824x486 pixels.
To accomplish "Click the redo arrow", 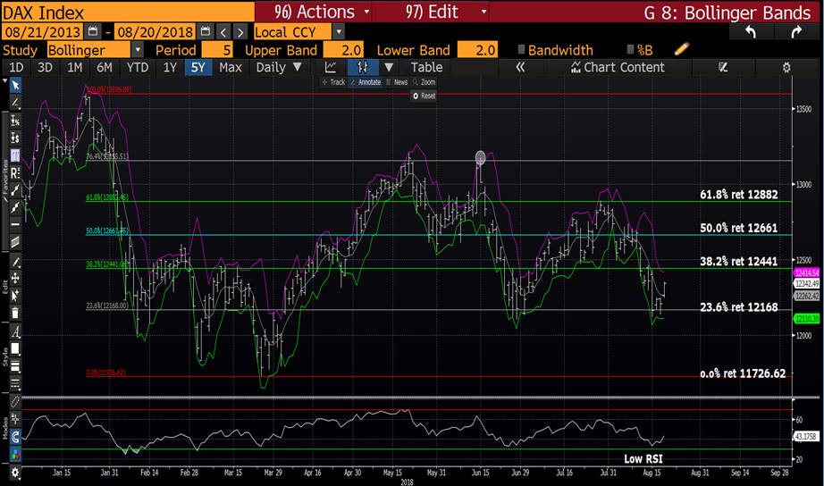I will pyautogui.click(x=796, y=32).
